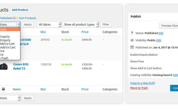Choose the second Enquiry bulk option
The image size is (178, 110).
pos(5,40)
